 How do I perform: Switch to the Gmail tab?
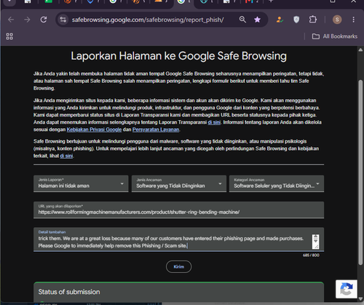point(249,1)
